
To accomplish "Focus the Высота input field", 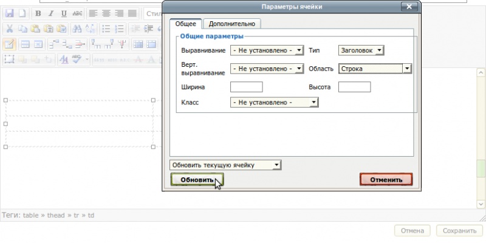I will point(354,87).
